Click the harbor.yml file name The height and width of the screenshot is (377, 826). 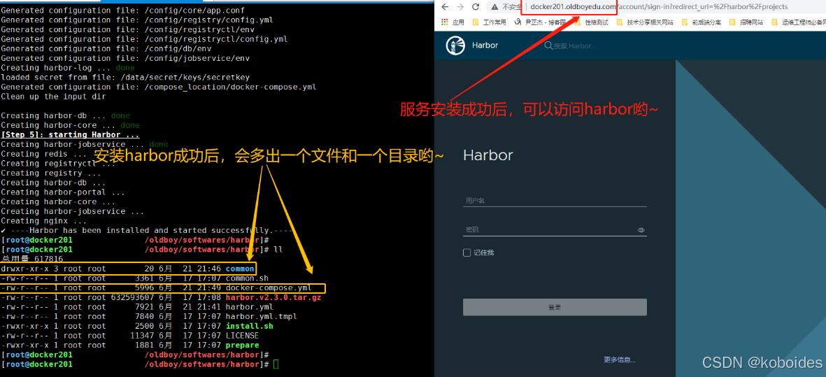249,307
